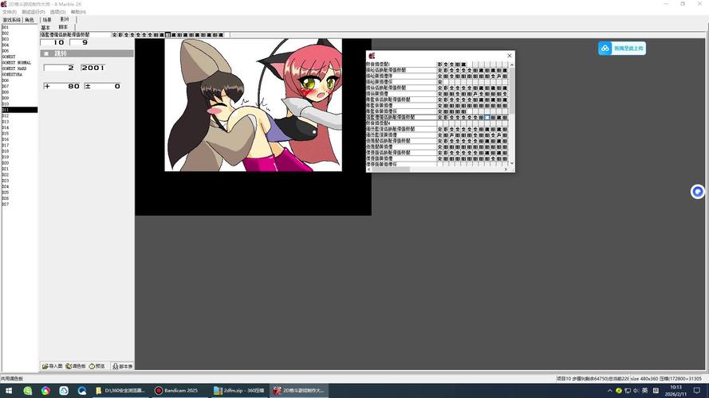
Task: Toggle the 英 input language indicator
Action: point(644,391)
